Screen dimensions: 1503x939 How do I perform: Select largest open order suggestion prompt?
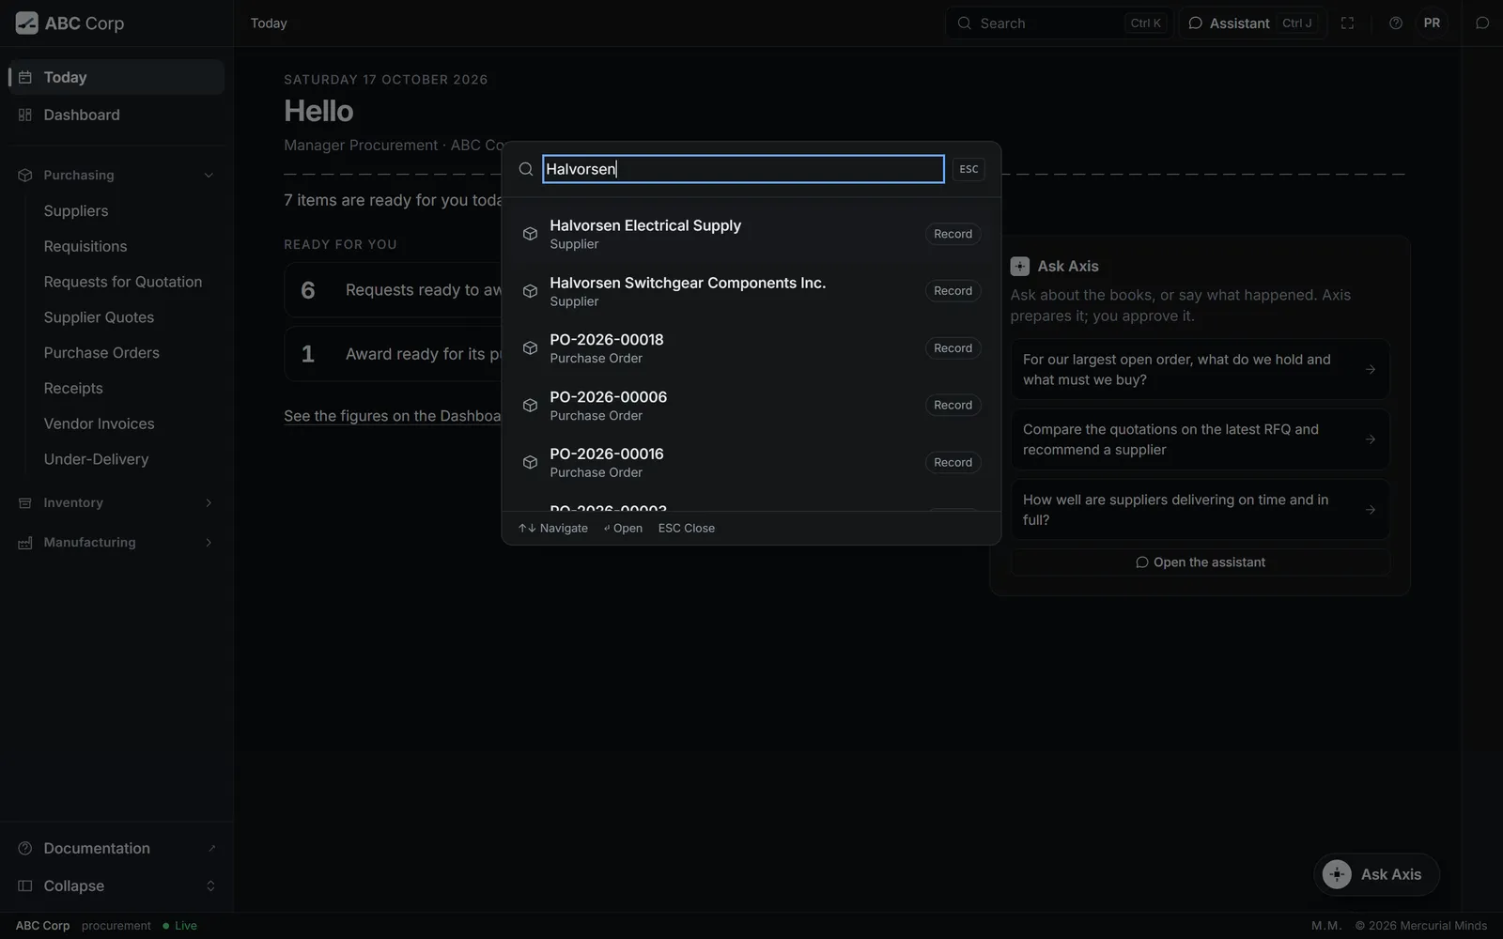(x=1200, y=369)
